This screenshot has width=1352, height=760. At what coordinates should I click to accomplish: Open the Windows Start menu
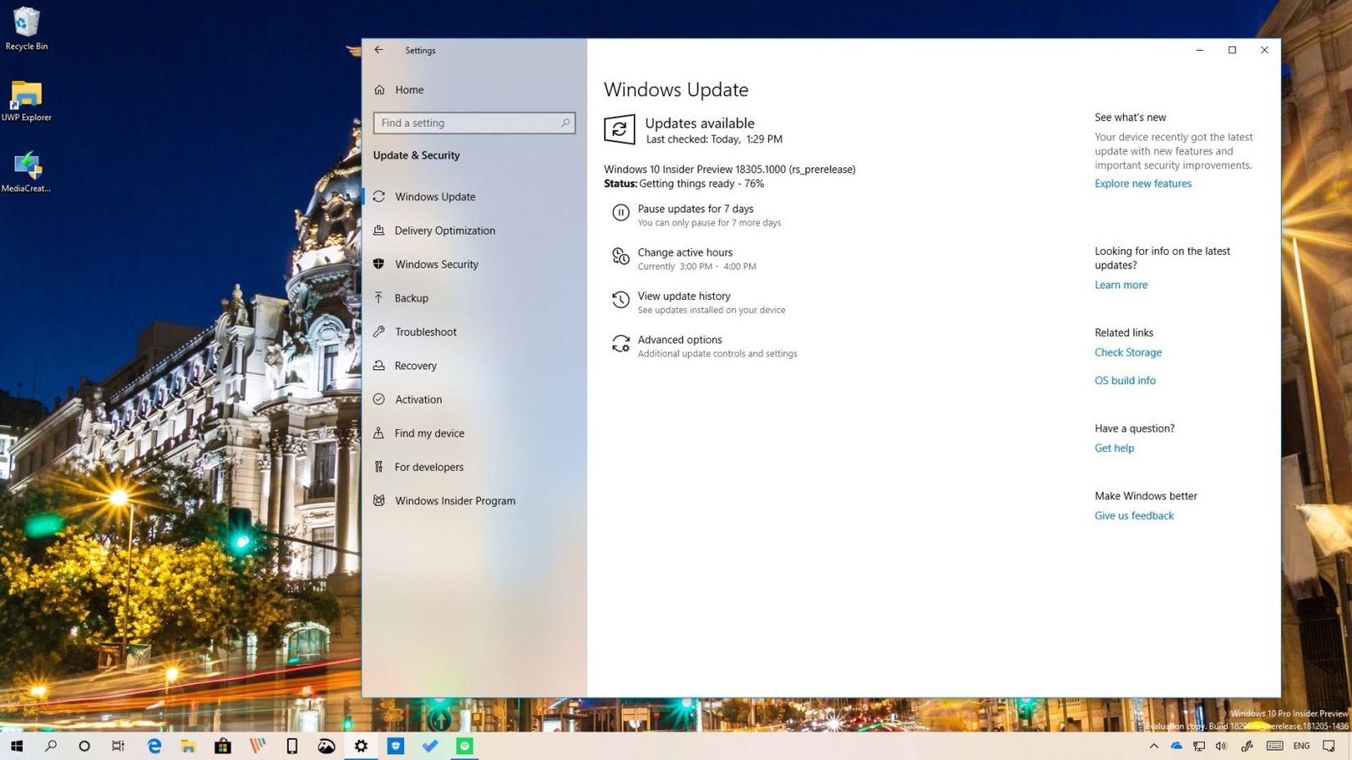pyautogui.click(x=16, y=746)
